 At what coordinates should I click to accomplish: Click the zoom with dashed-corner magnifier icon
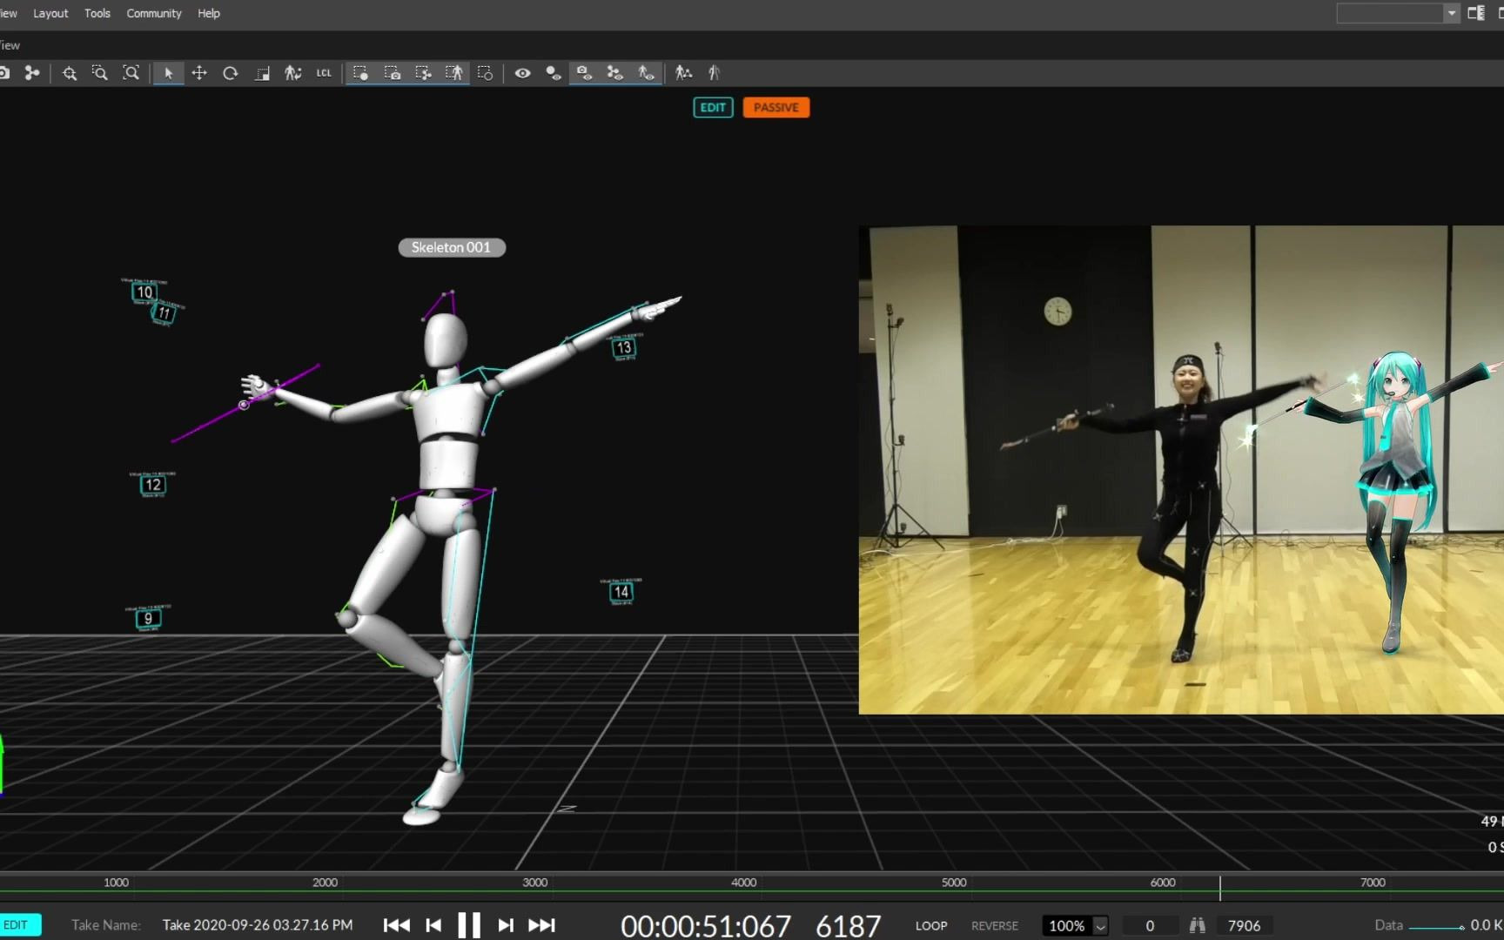tap(100, 73)
